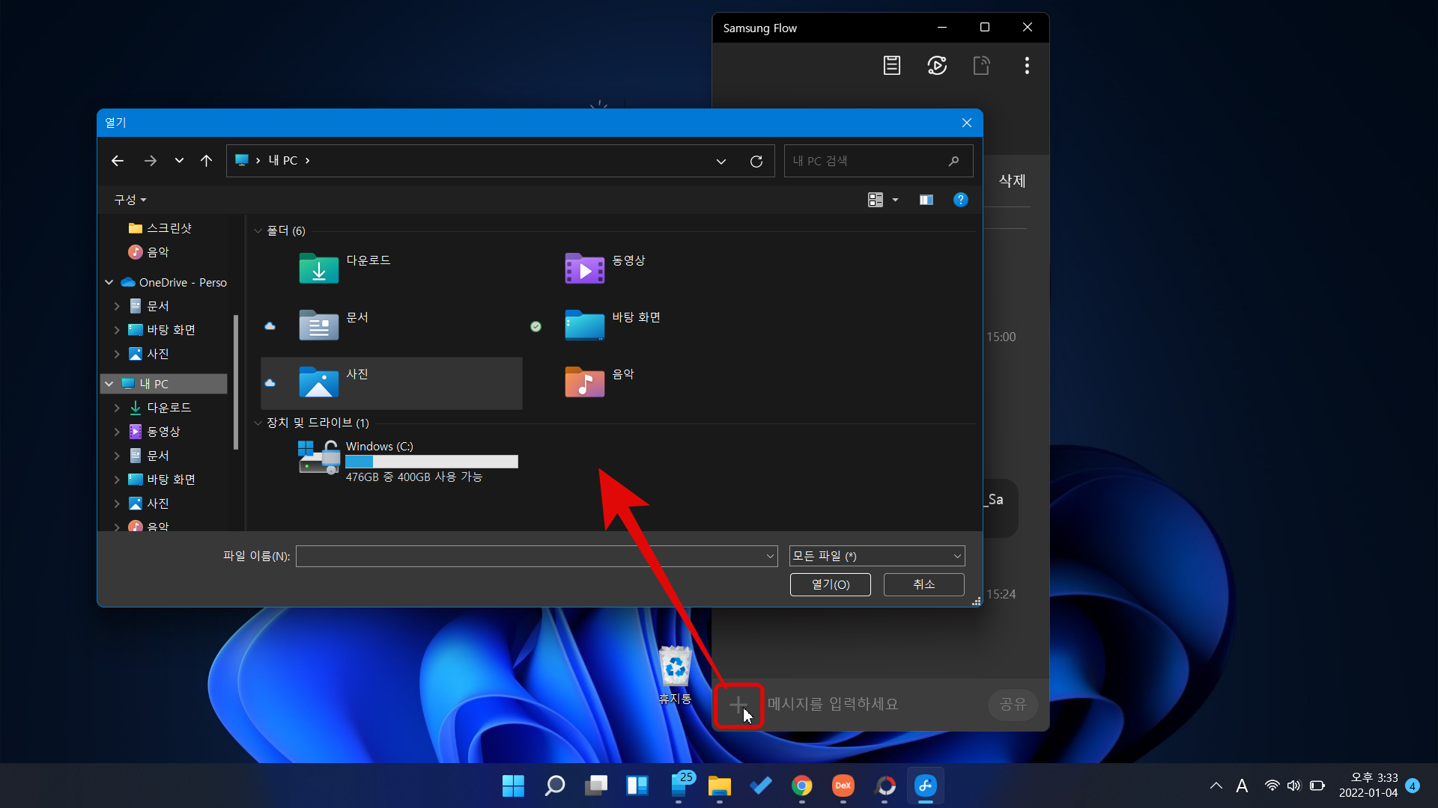Collapse the 장치 및 드라이브 (1) group
Viewport: 1438px width, 808px height.
point(258,423)
